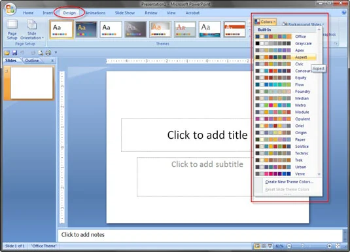Select Normal view icon in status bar
Viewport: 350px width, 252px height.
257,246
